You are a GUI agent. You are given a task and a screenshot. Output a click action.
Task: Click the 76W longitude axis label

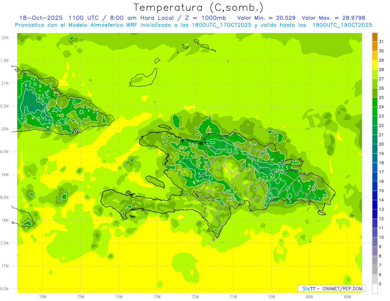(43, 296)
